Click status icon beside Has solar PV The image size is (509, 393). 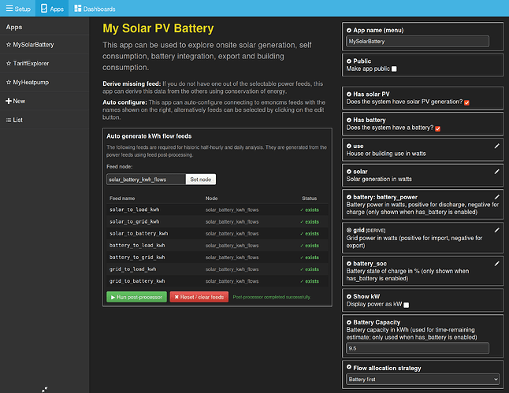349,94
